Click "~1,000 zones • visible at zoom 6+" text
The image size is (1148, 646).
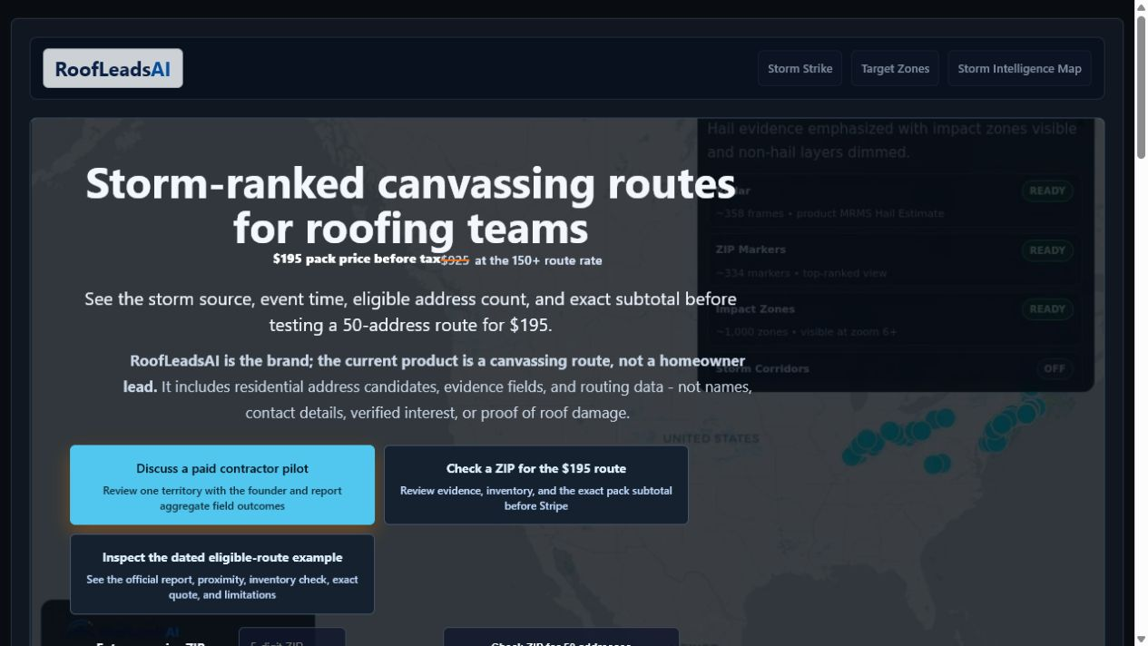click(806, 332)
